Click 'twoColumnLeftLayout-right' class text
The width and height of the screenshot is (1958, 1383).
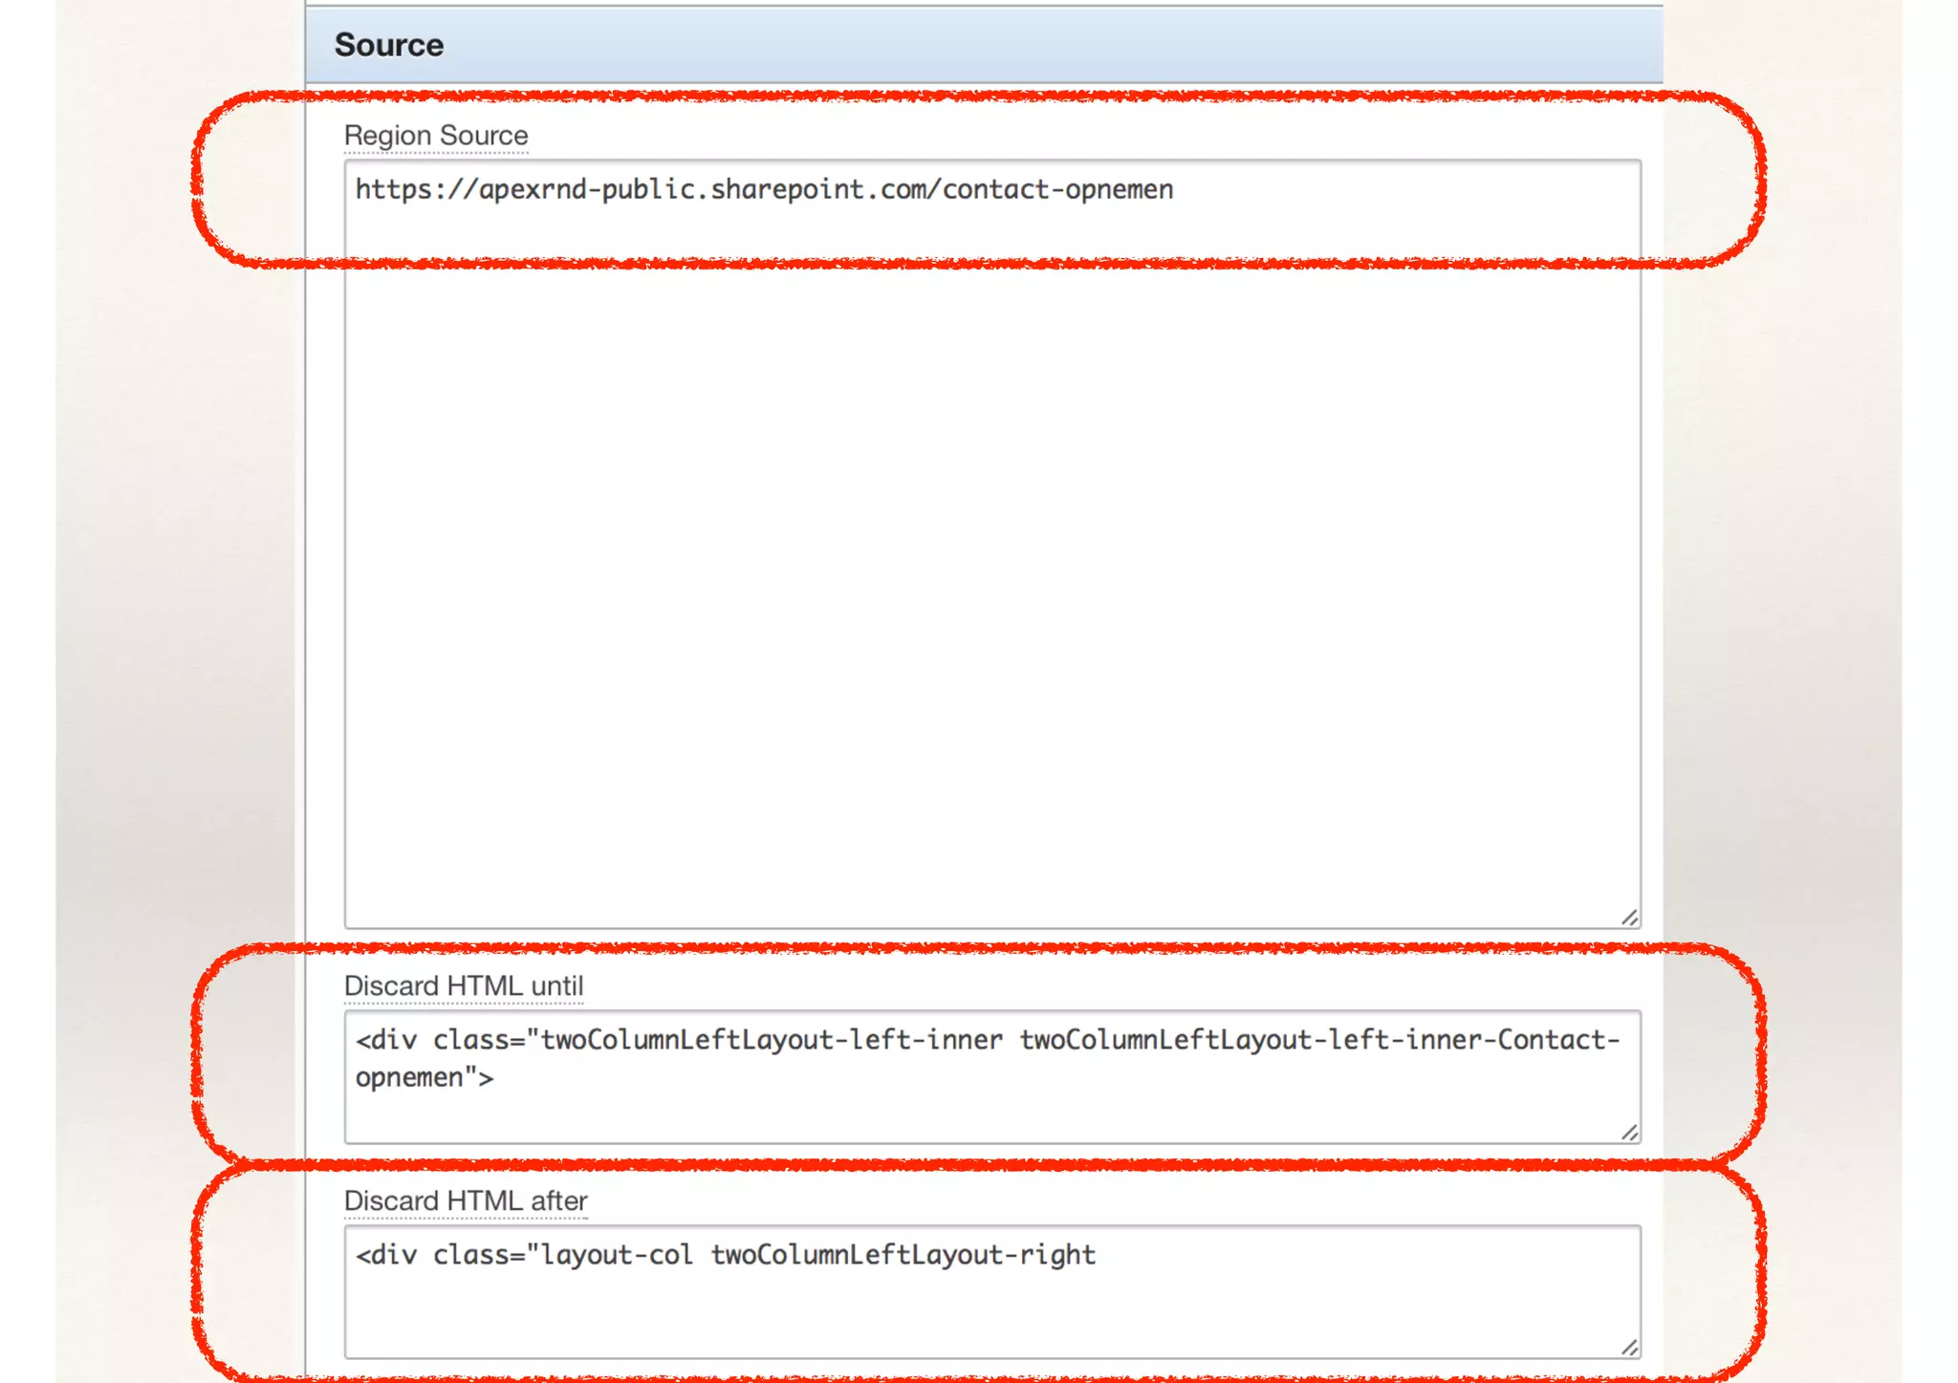point(903,1255)
